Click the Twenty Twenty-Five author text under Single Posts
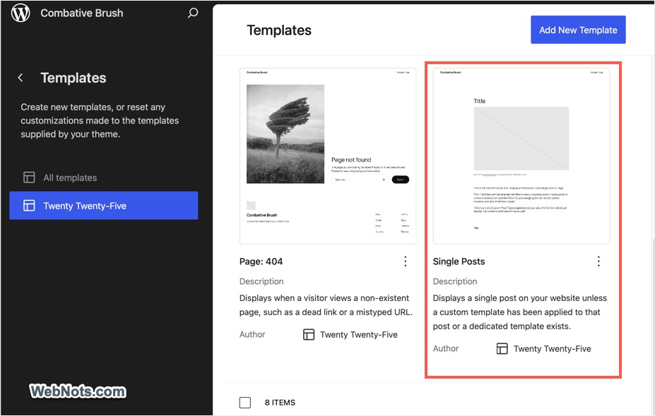The image size is (655, 416). coord(553,349)
